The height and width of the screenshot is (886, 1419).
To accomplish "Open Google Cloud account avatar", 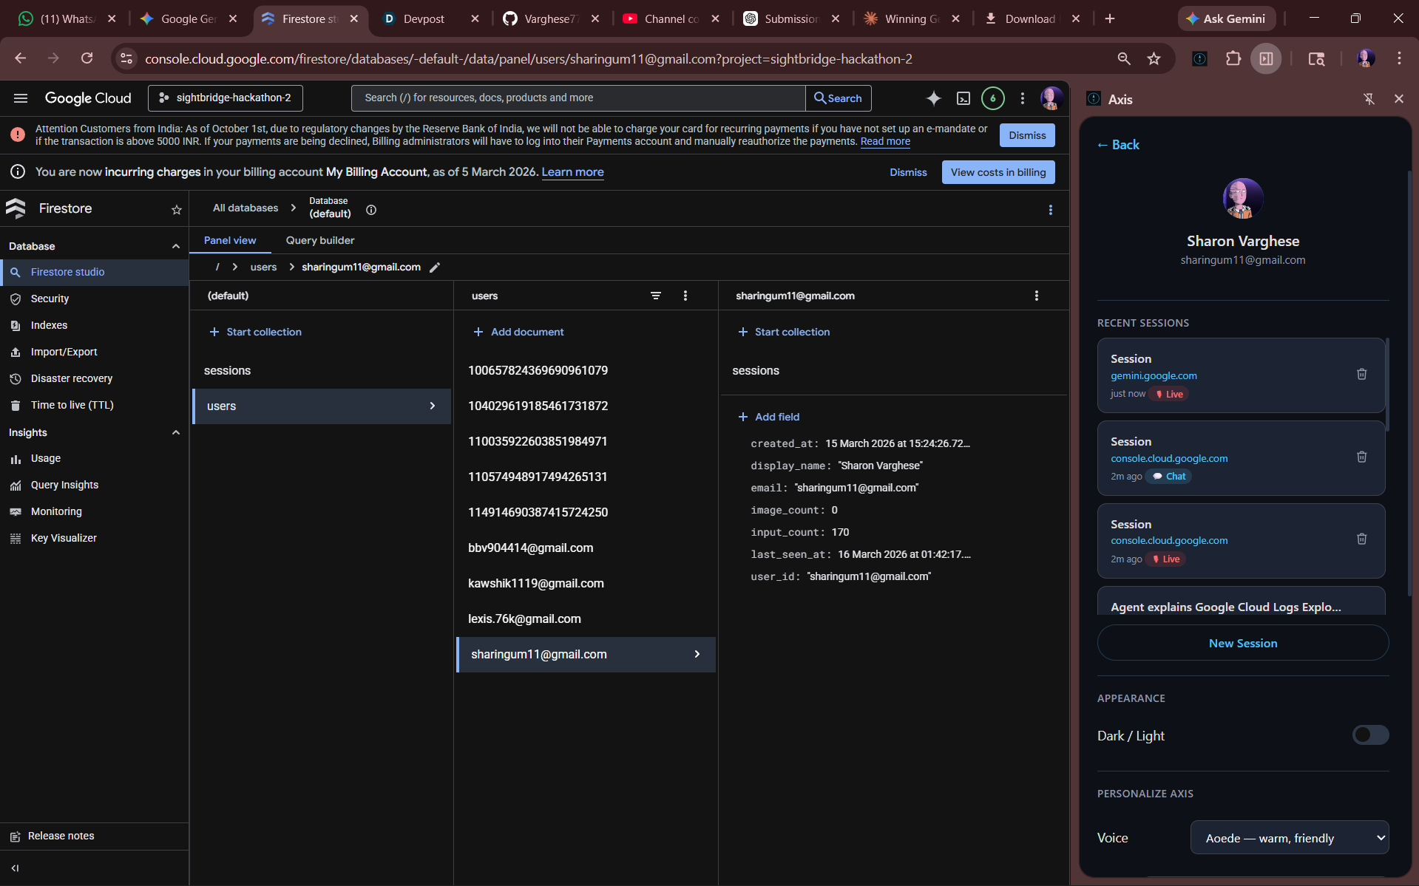I will click(1051, 98).
